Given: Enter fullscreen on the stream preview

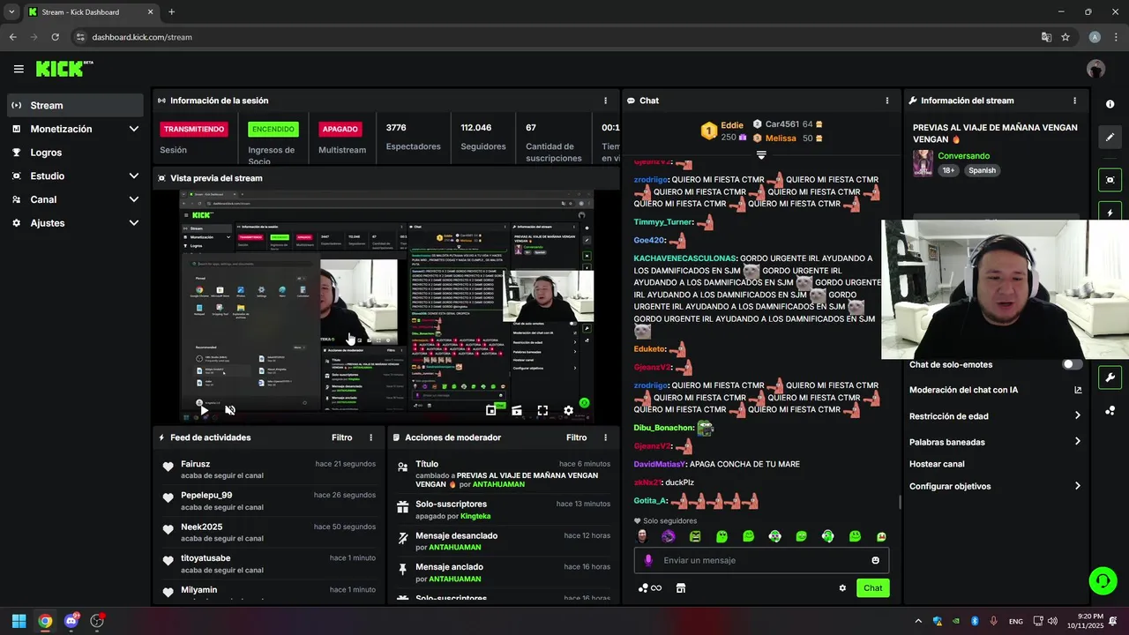Looking at the screenshot, I should point(542,410).
